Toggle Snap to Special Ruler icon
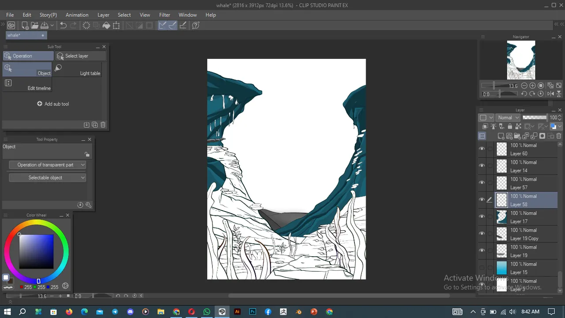The width and height of the screenshot is (565, 318). tap(173, 26)
